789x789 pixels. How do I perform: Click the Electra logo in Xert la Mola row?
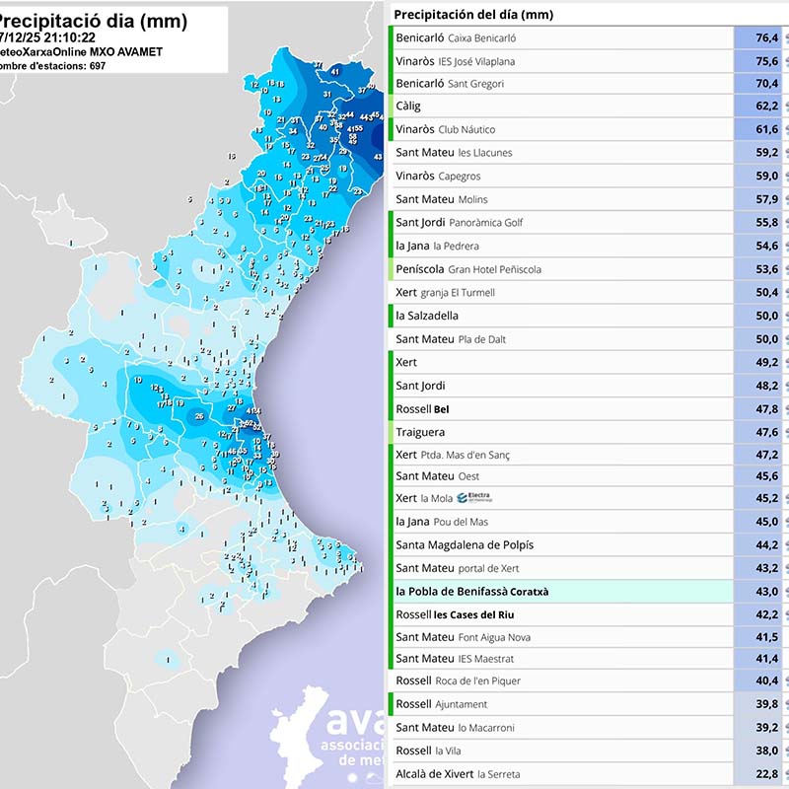point(473,498)
